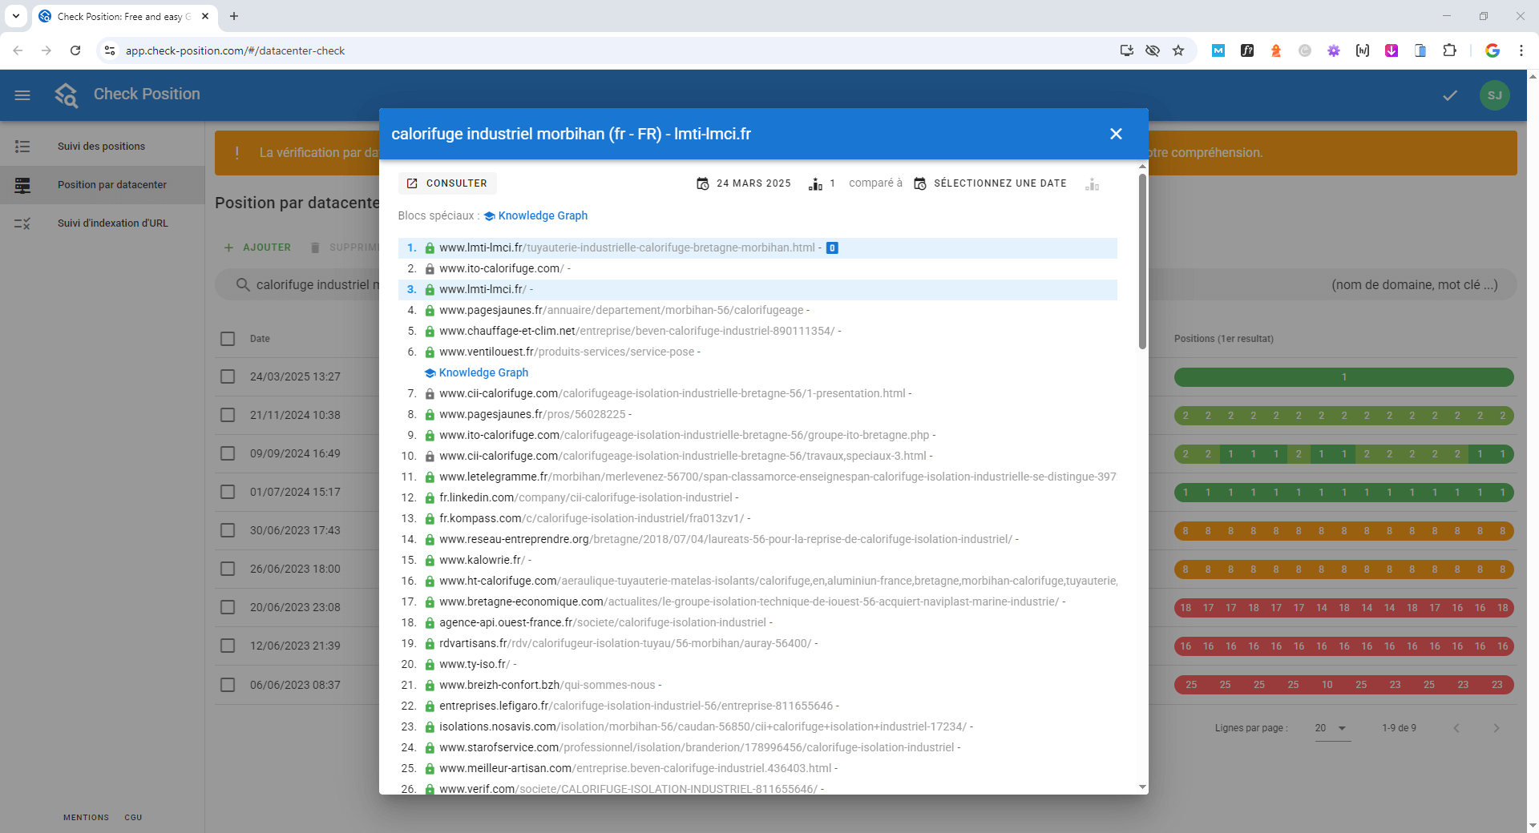
Task: Click Knowledge Graph entry below result 6
Action: pyautogui.click(x=476, y=372)
